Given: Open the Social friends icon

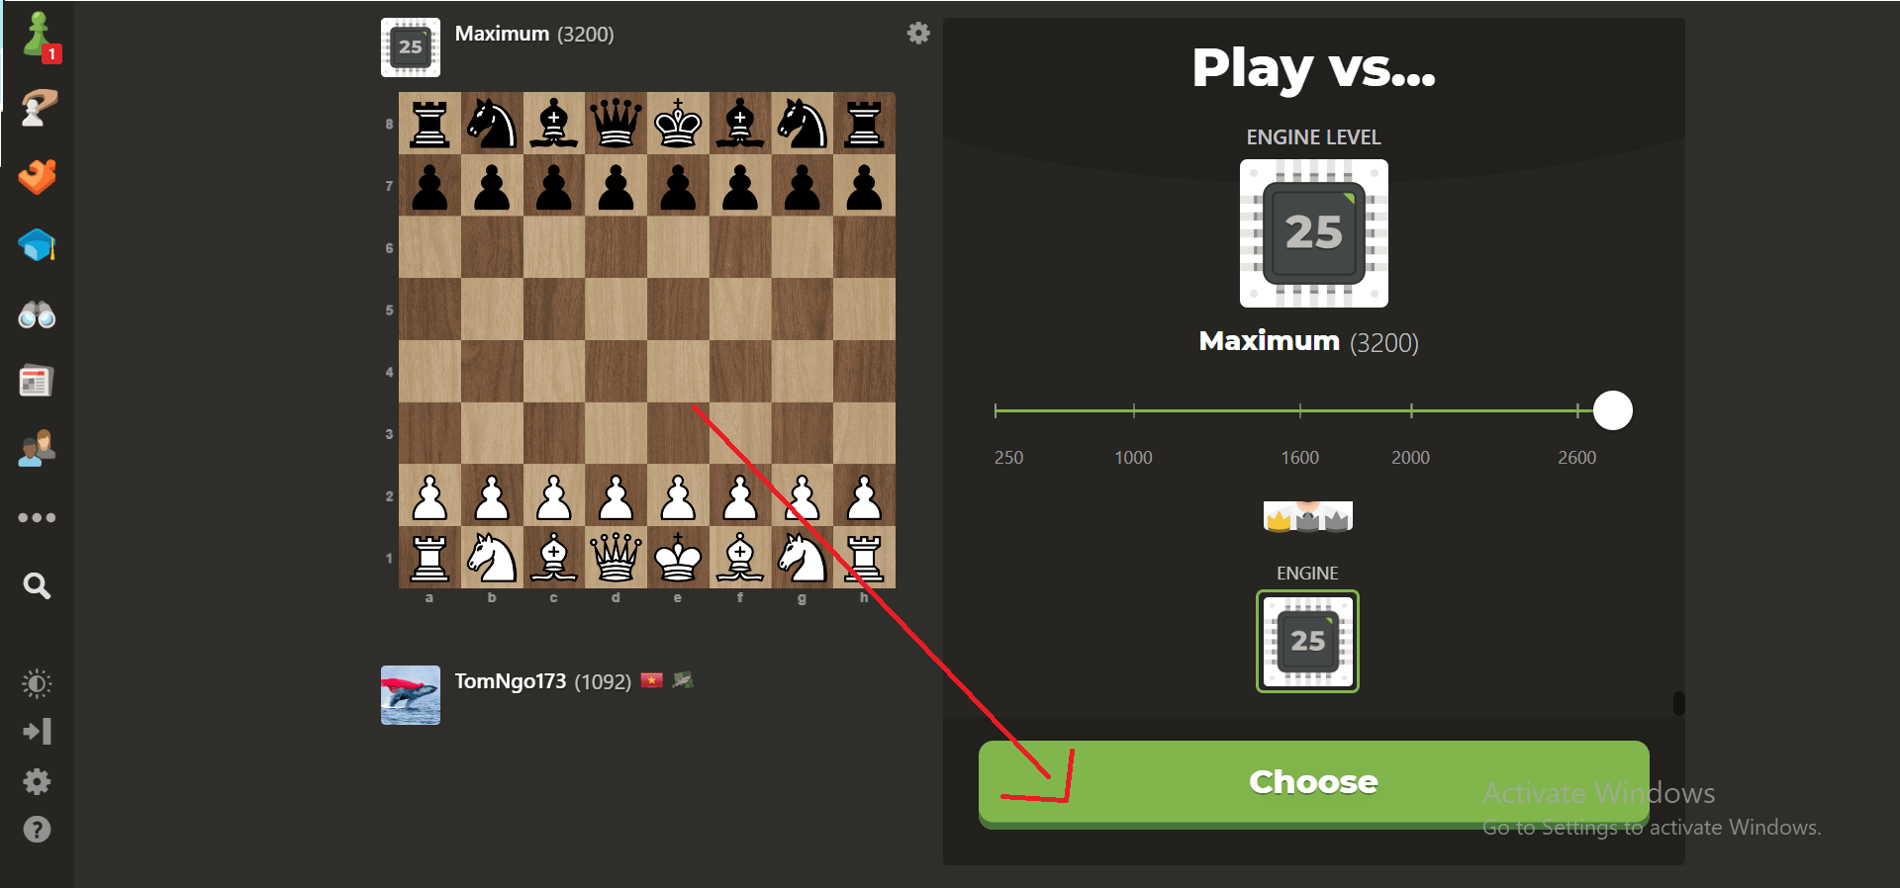Looking at the screenshot, I should point(38,448).
